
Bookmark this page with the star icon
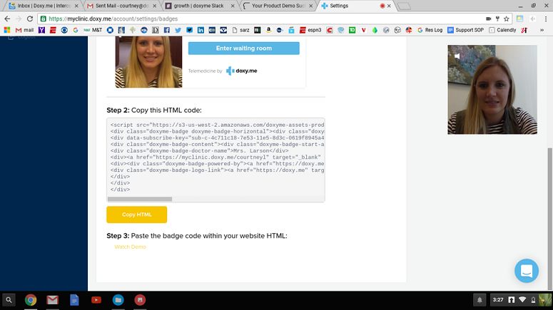[x=507, y=19]
